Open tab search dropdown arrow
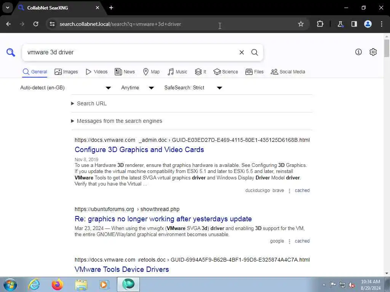This screenshot has width=390, height=292. pos(8,8)
